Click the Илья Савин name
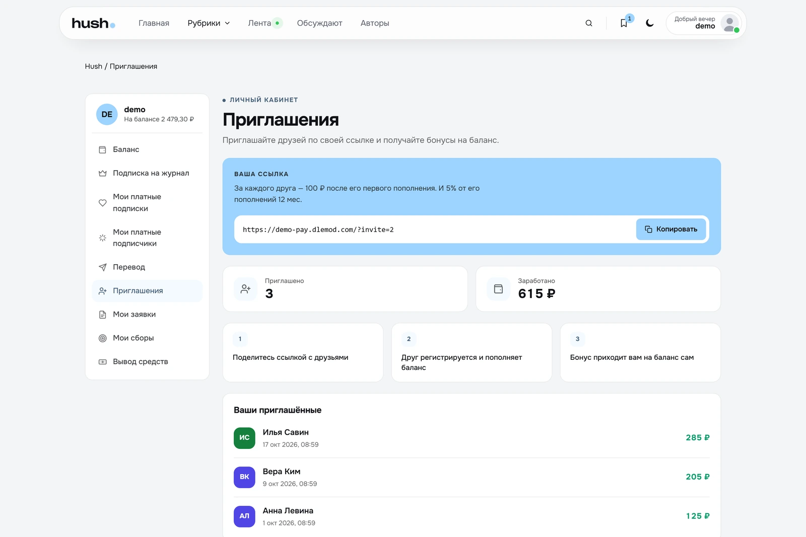This screenshot has height=537, width=806. [286, 432]
